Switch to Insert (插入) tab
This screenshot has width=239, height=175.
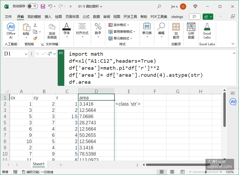[x=48, y=17]
